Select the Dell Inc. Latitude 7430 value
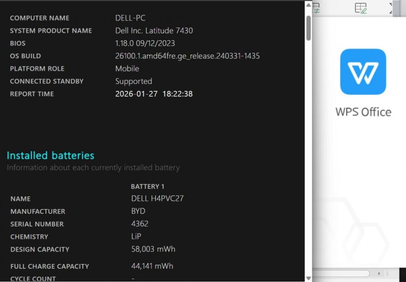 (x=154, y=30)
